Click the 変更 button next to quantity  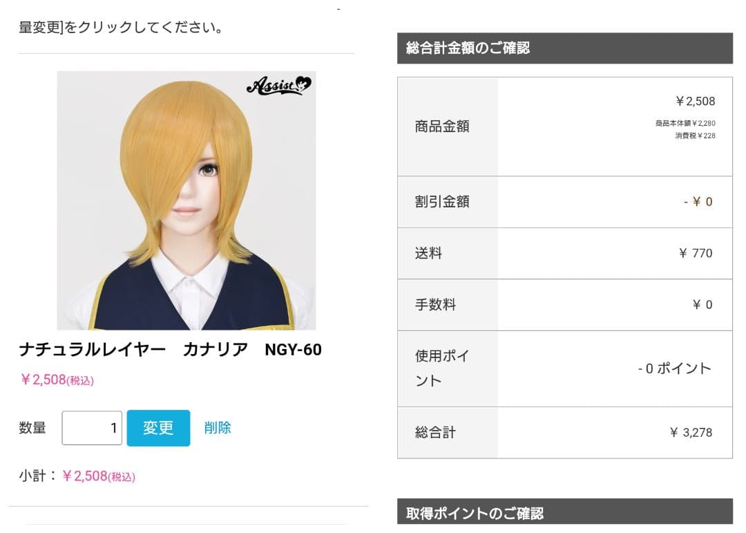[x=158, y=428]
